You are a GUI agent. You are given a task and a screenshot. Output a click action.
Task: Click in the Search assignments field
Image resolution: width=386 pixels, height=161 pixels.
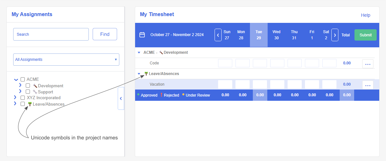51,34
